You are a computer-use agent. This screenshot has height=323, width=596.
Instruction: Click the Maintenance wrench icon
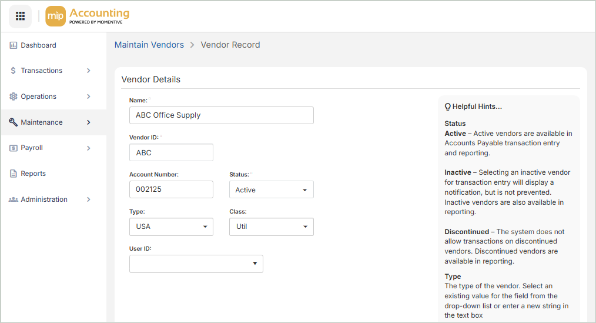click(13, 122)
